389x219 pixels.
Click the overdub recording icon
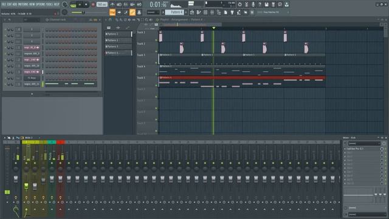pyautogui.click(x=133, y=4)
